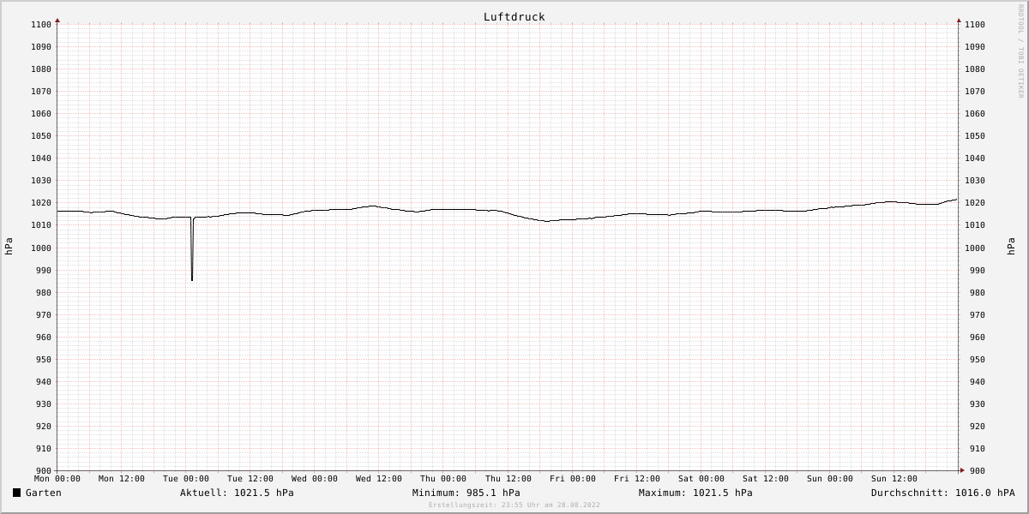Click the 'Thu 00:00' time axis label
Image resolution: width=1029 pixels, height=514 pixels.
443,479
